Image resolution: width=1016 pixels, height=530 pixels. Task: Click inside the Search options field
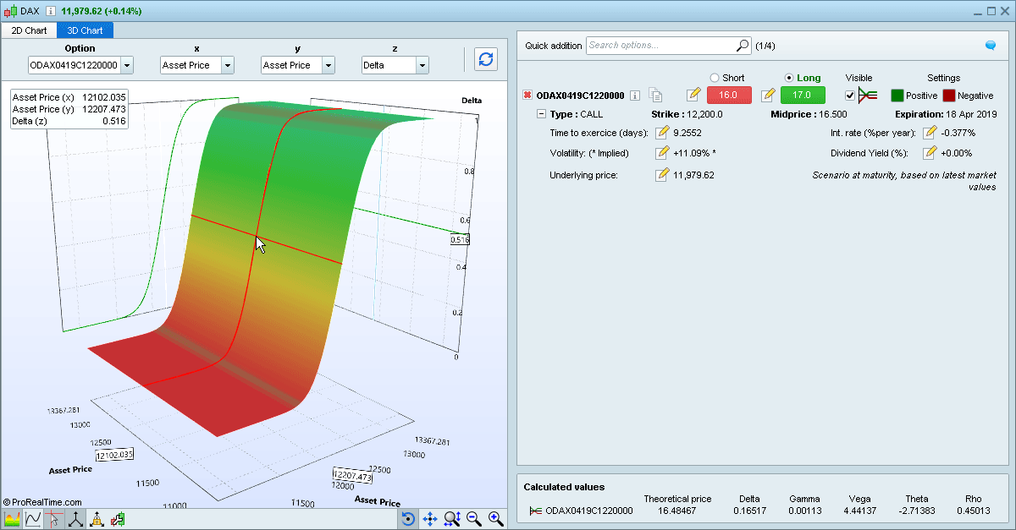(x=660, y=46)
